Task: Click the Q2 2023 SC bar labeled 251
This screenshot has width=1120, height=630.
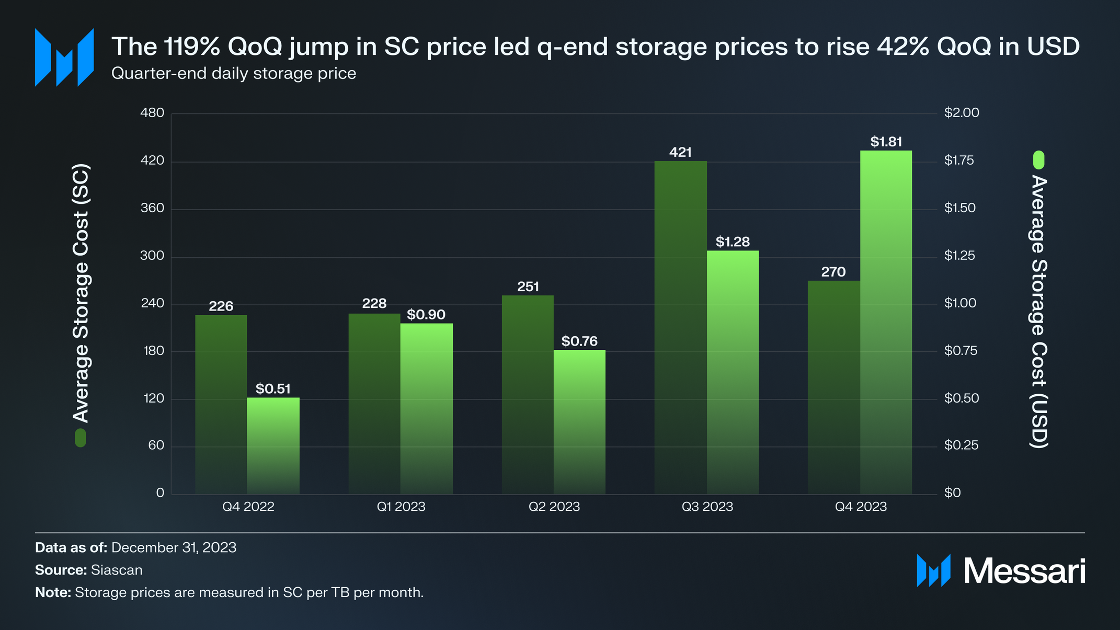Action: point(528,394)
